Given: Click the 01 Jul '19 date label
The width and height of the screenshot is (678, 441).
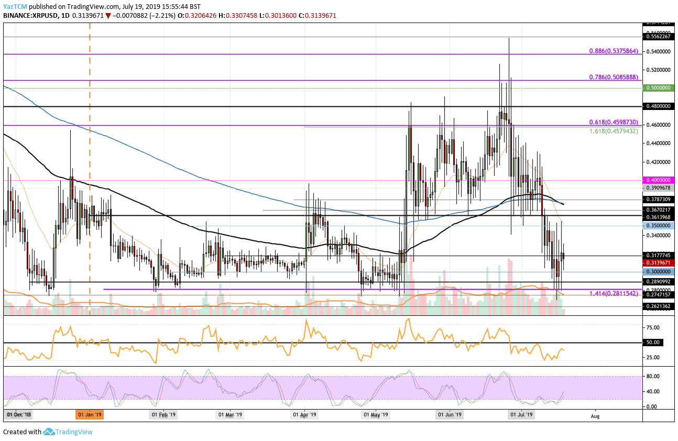Looking at the screenshot, I should tap(521, 415).
